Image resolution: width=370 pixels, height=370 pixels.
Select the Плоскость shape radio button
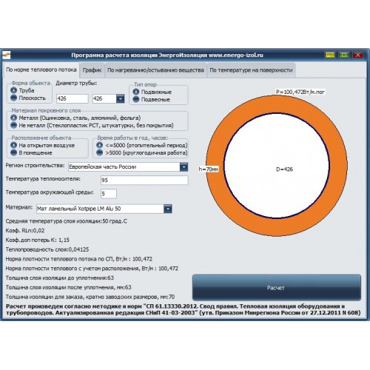click(14, 98)
